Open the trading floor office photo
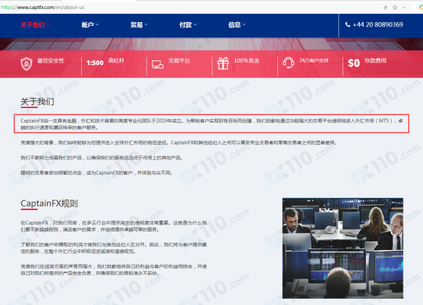 click(x=343, y=248)
